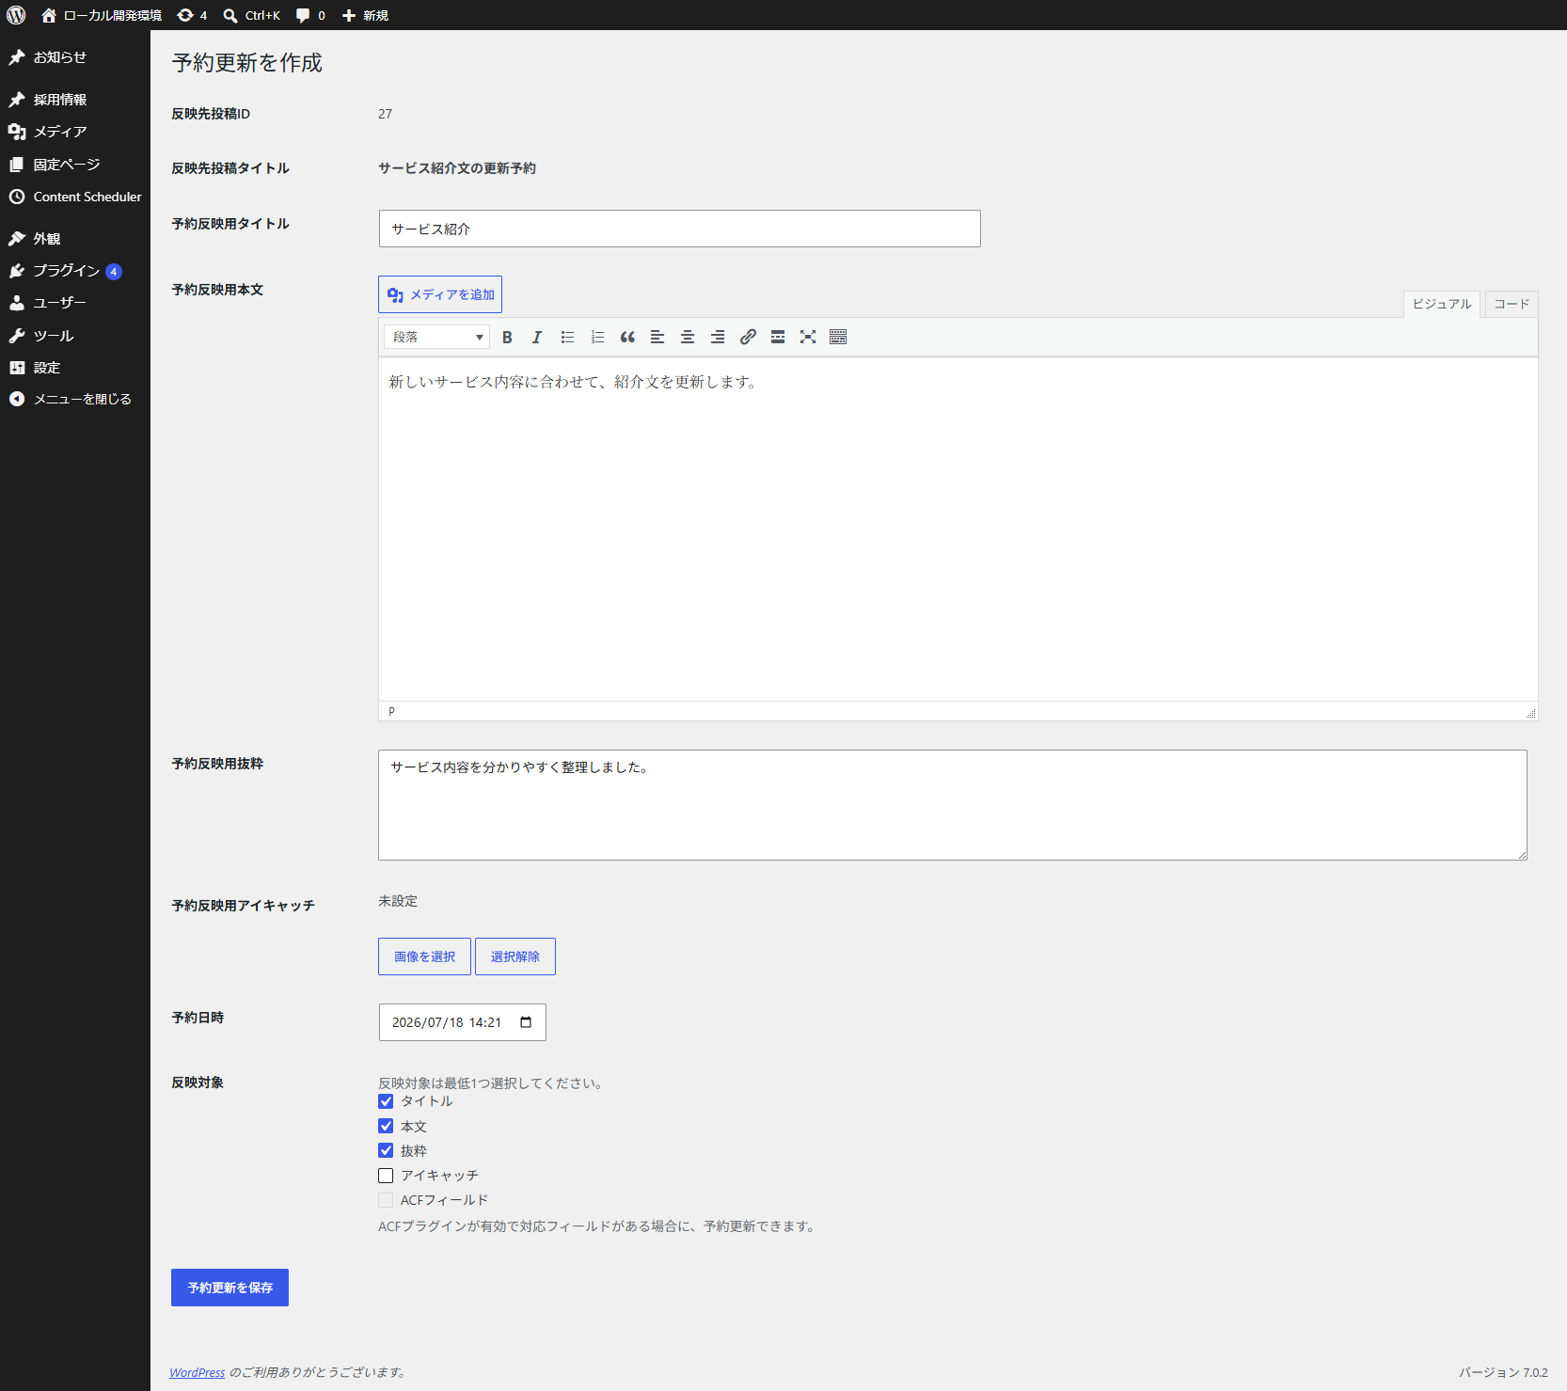
Task: Click the WordPress logo in admin bar
Action: coord(16,15)
